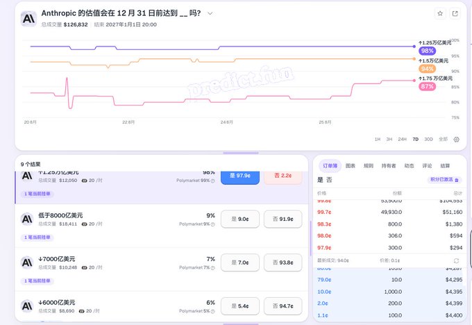Screen dimensions: 472x325
Task: Buy 是 at 5.4¢ for ↓6000亿美元
Action: pos(240,306)
